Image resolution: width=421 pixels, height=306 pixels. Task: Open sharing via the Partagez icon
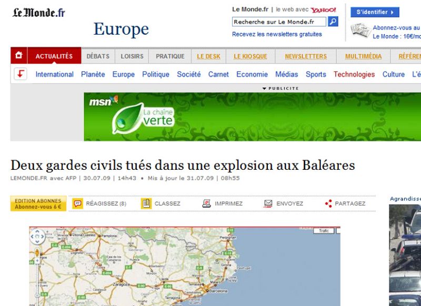(x=327, y=202)
